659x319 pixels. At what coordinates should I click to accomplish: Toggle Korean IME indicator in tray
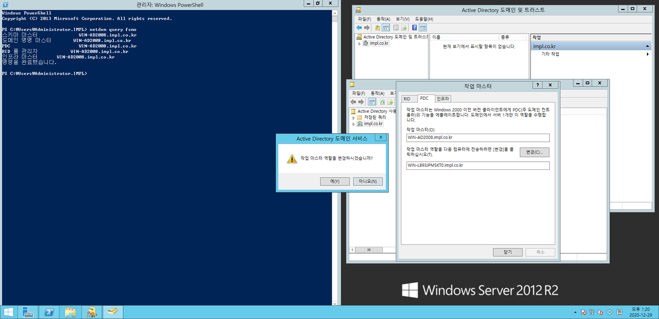(x=619, y=313)
